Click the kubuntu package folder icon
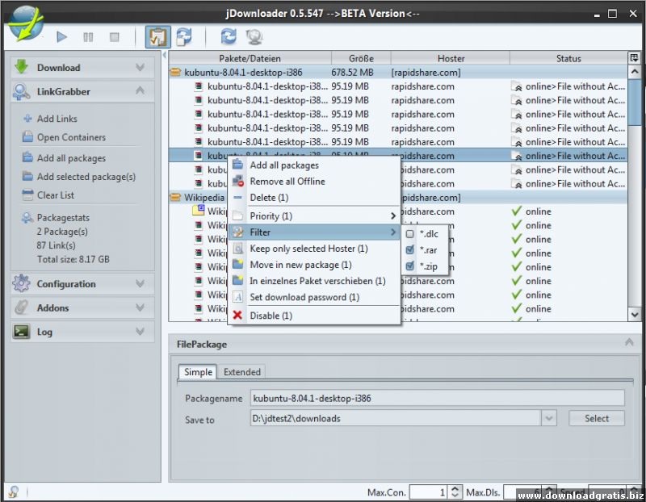The height and width of the screenshot is (502, 646). [175, 73]
